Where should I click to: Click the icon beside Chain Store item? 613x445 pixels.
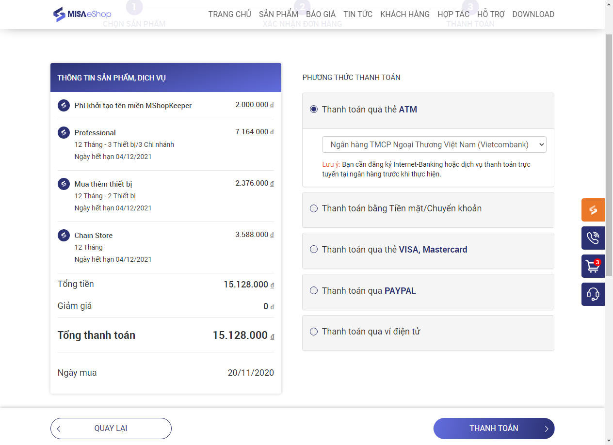(64, 235)
